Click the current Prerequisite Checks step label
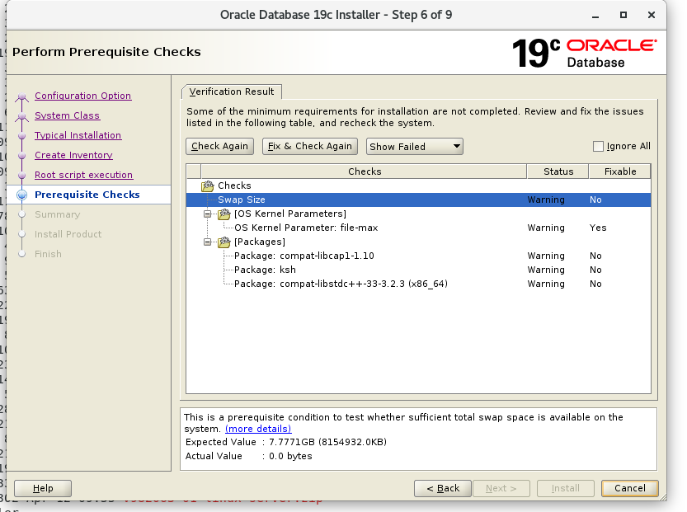 coord(87,195)
